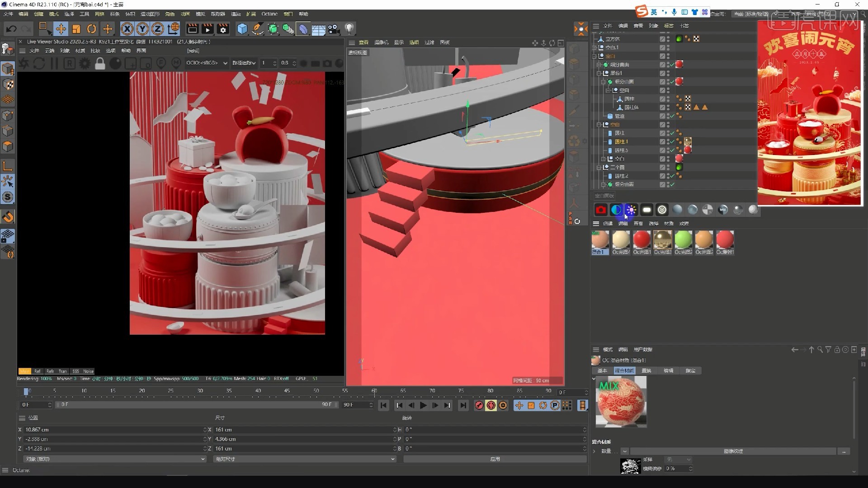868x488 pixels.
Task: Open path tracing kernel dropdown
Action: [244, 63]
